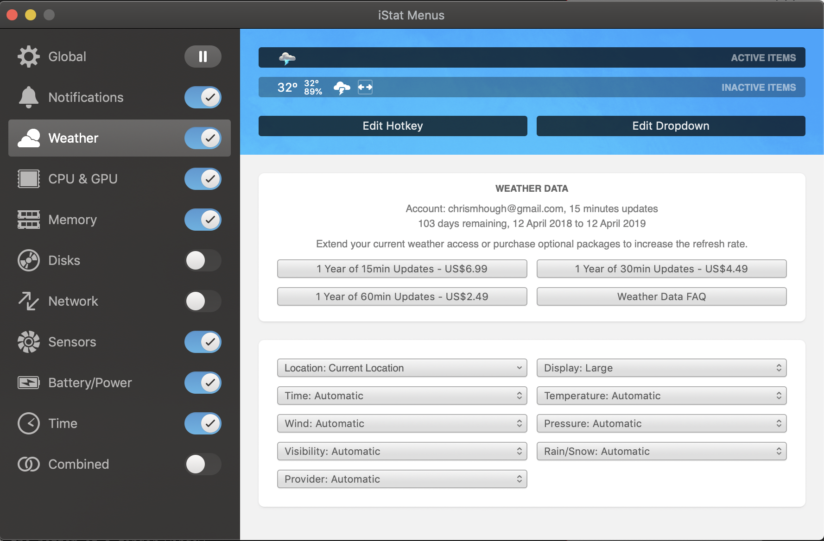Click the Edit Hotkey button
Screen dimensions: 824x541
click(393, 126)
